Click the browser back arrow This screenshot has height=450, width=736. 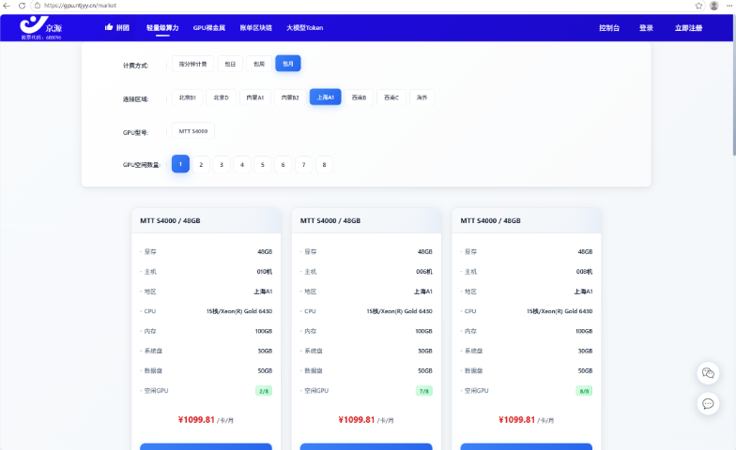tap(7, 6)
